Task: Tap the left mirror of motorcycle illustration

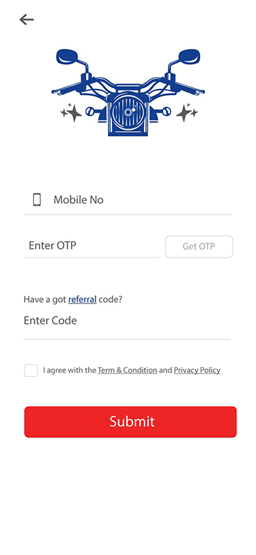Action: click(x=67, y=56)
